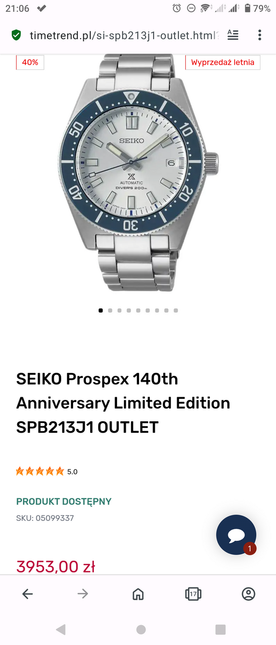Image resolution: width=276 pixels, height=645 pixels.
Task: Click the Wyprzedaż letnia badge
Action: [223, 62]
